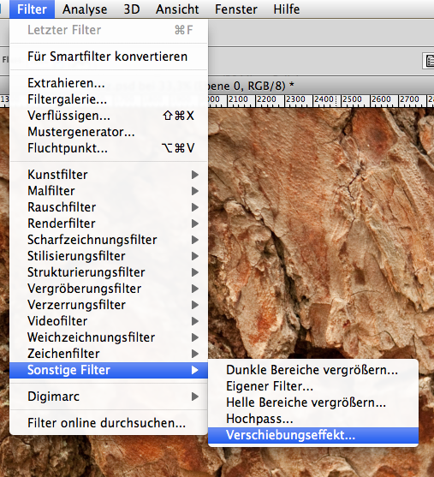The width and height of the screenshot is (434, 477).
Task: Click Filter online durchsuchen...
Action: (x=109, y=423)
